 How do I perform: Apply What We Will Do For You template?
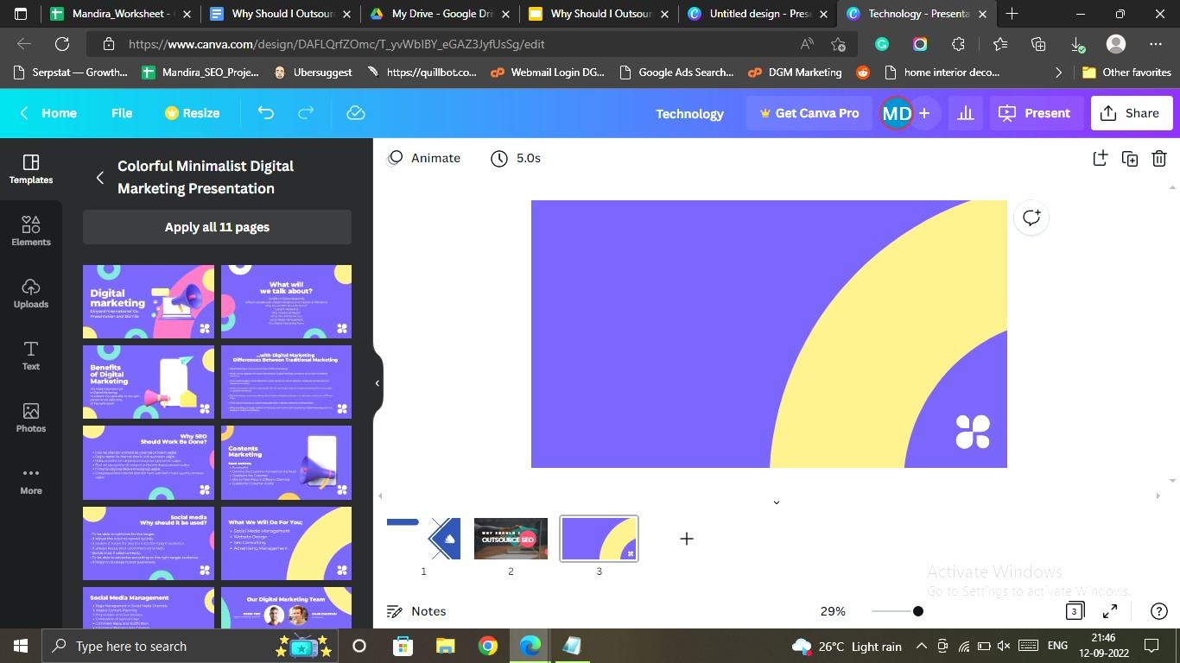click(287, 543)
